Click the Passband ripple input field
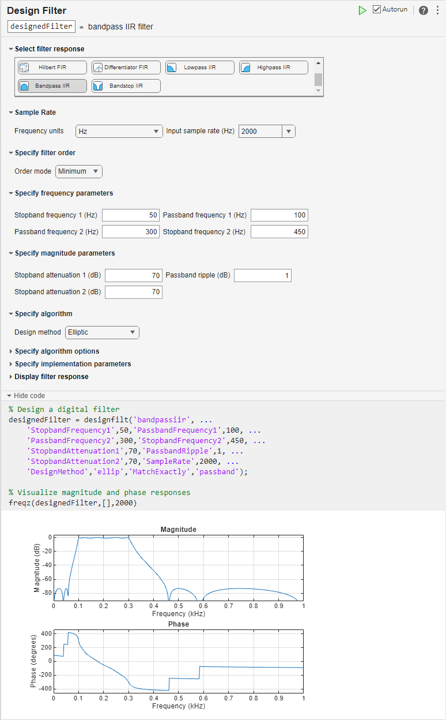 click(262, 275)
